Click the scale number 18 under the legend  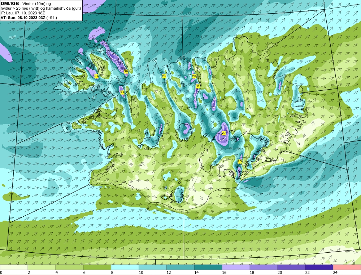(252, 272)
